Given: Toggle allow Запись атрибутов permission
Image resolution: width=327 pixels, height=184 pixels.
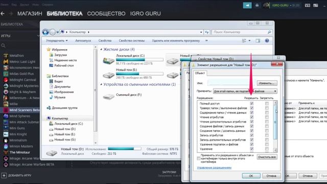Looking at the screenshot, I should tap(252, 135).
